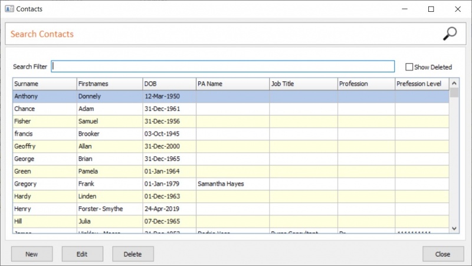Click DOB 01-Jan-1979 cell
This screenshot has height=266, width=472.
169,184
